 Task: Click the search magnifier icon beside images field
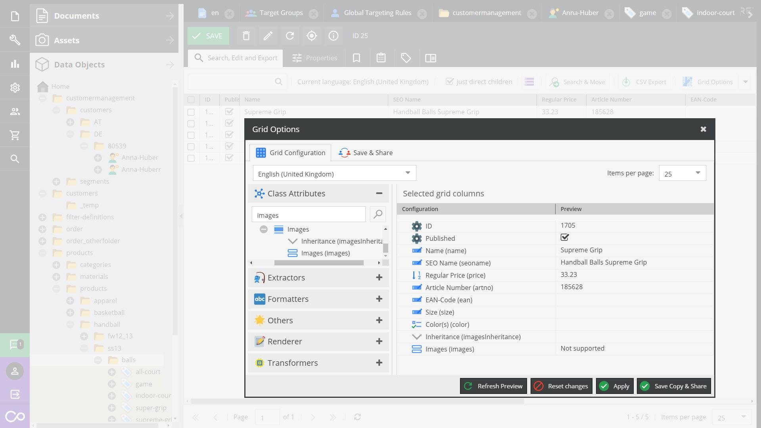pyautogui.click(x=378, y=215)
